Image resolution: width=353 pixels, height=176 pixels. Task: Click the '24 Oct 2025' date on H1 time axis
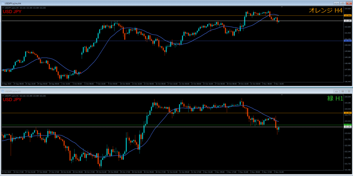[x=6, y=172]
